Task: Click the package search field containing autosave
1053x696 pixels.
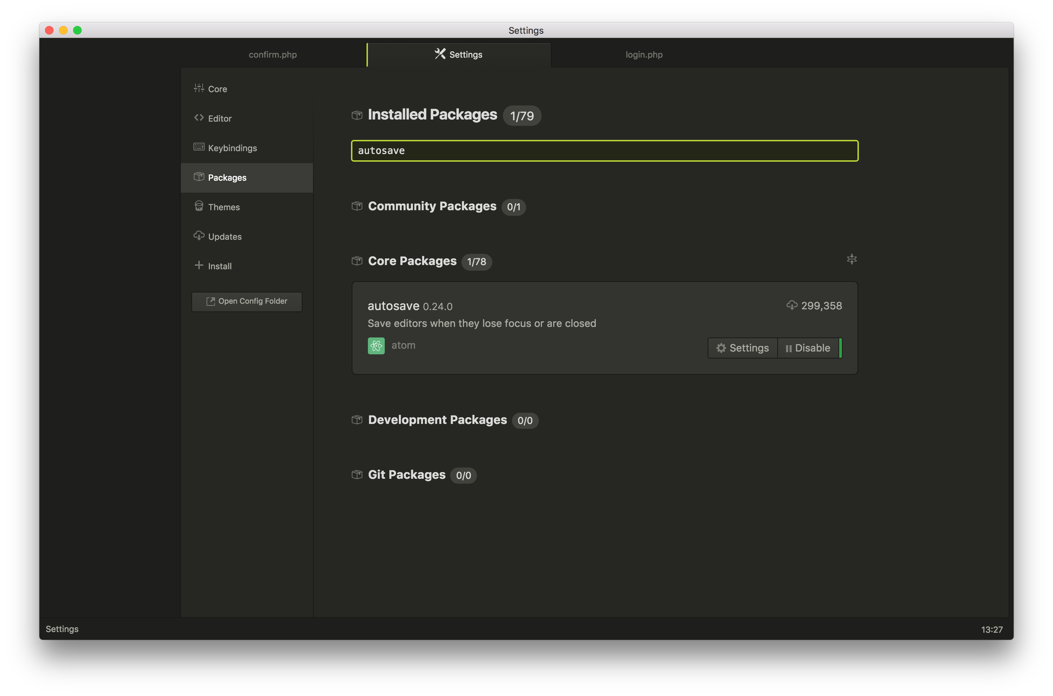Action: (x=605, y=150)
